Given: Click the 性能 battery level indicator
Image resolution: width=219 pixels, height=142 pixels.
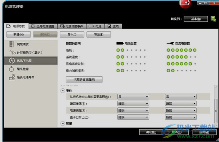Looking at the screenshot, I should [131, 50].
